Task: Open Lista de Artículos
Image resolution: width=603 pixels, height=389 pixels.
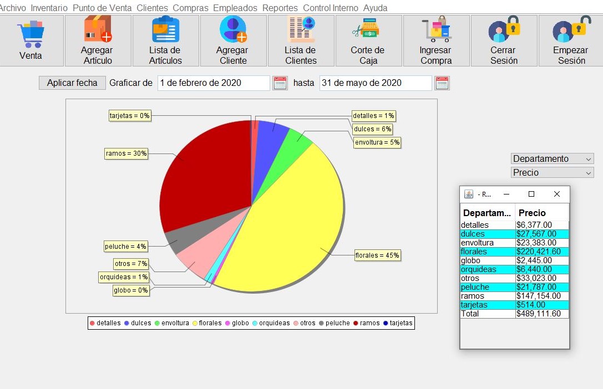Action: pos(165,30)
